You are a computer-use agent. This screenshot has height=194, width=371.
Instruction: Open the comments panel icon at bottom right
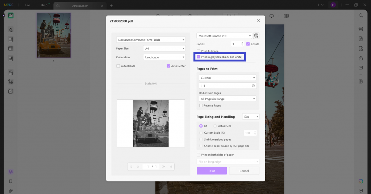361,191
